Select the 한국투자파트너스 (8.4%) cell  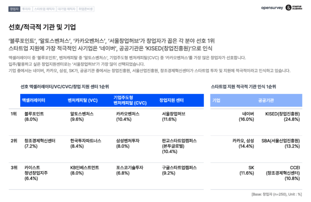(x=86, y=143)
